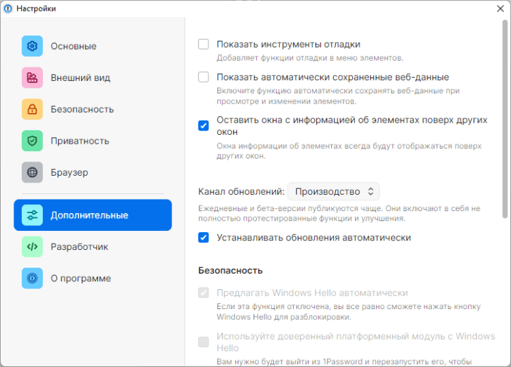Open the Основные settings section
511x367 pixels.
coord(74,46)
